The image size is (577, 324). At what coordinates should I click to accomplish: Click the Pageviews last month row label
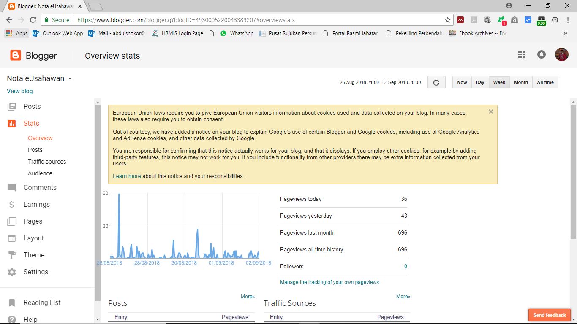pos(307,232)
